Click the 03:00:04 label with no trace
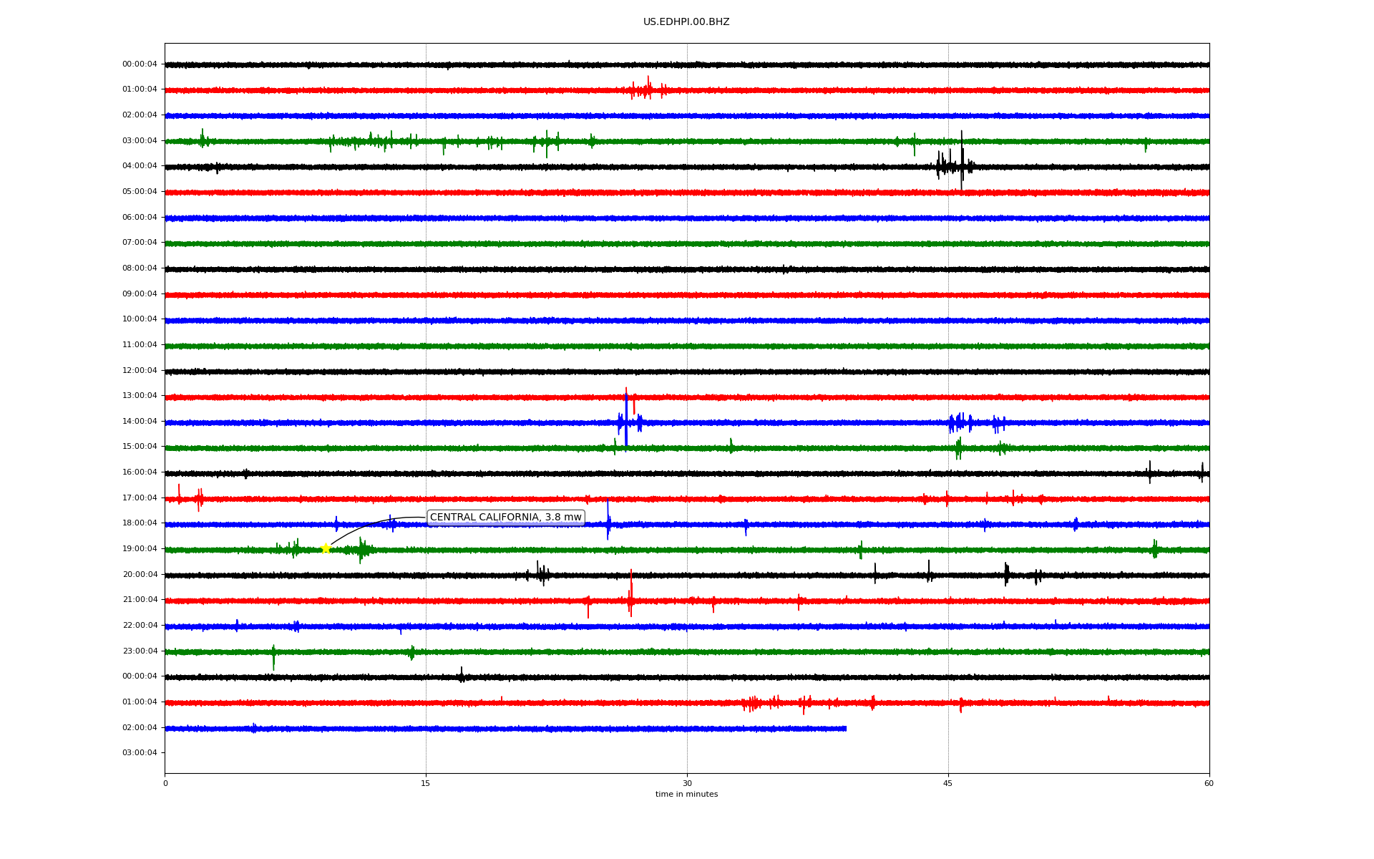This screenshot has width=1374, height=859. tap(140, 753)
